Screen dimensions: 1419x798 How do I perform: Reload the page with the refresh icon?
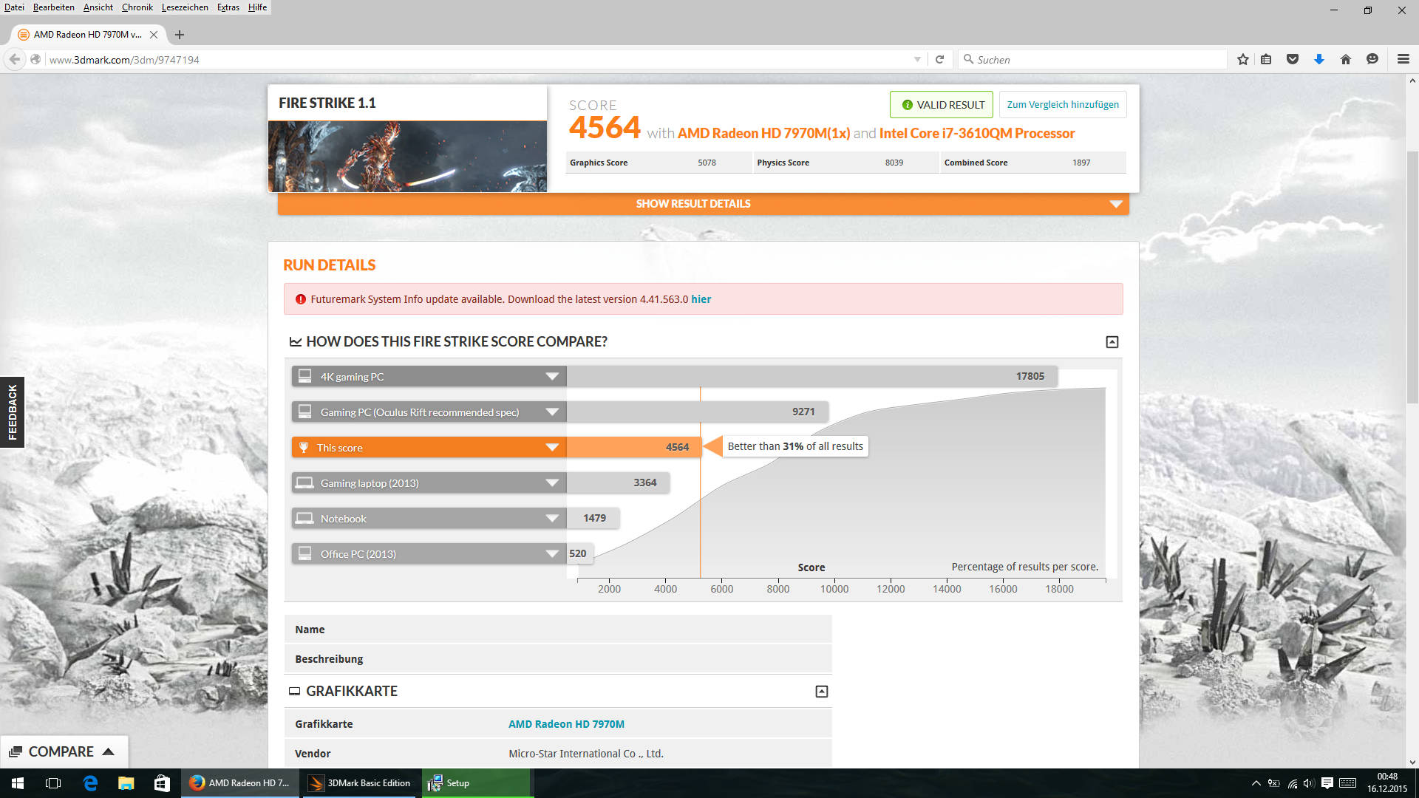pyautogui.click(x=939, y=59)
